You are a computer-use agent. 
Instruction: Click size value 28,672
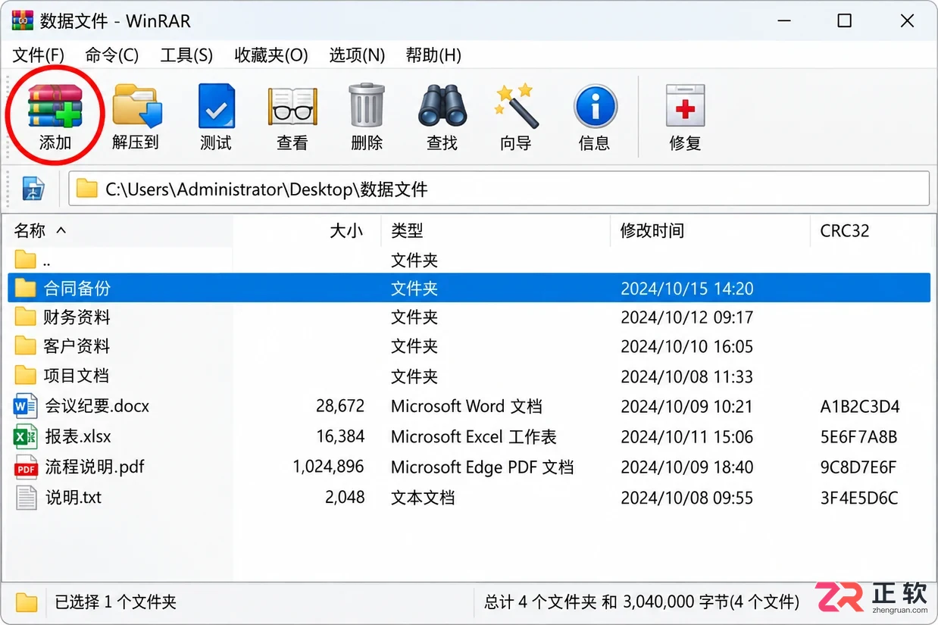[340, 406]
